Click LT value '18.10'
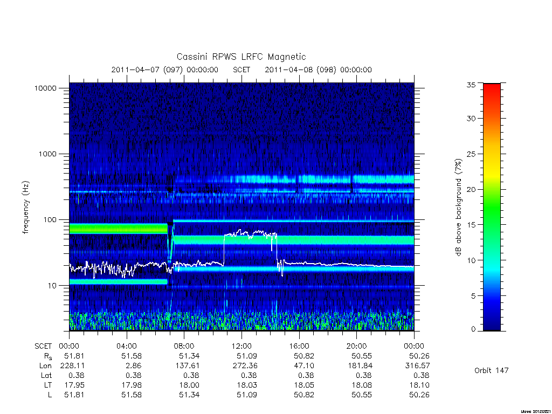 click(419, 385)
